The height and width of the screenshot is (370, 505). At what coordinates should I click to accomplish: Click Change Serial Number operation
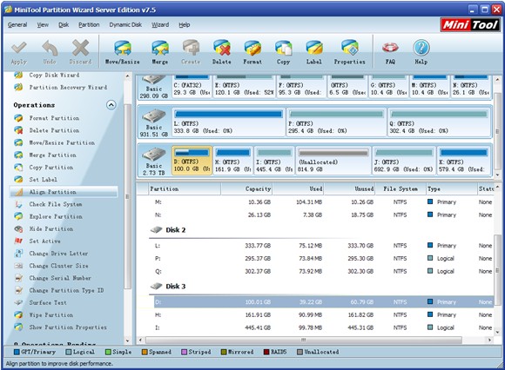[x=60, y=278]
